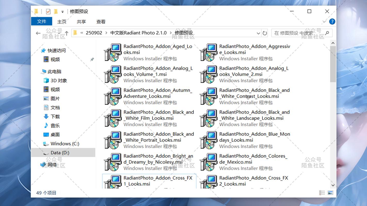Switch to details view layout icon
This screenshot has width=367, height=206.
click(x=322, y=193)
